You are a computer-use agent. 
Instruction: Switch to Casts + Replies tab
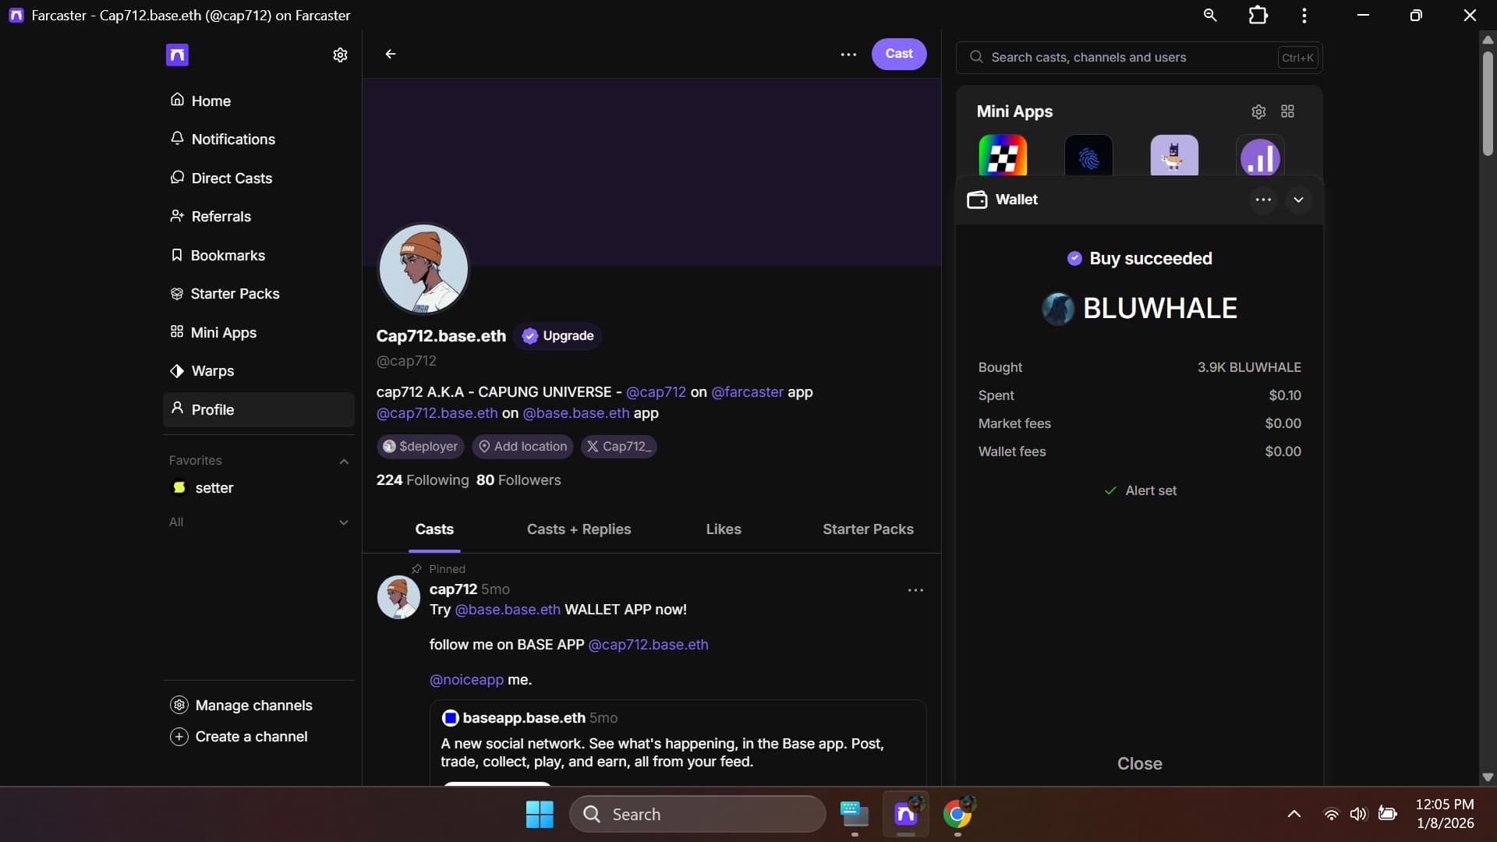tap(579, 529)
